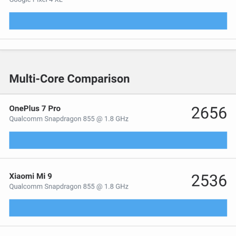This screenshot has height=236, width=236.
Task: Tap the OnePlus 7 Pro device name
Action: click(35, 108)
